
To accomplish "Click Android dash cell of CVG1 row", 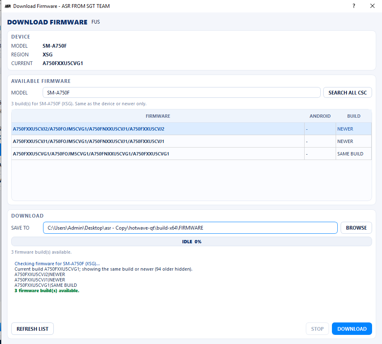I will (x=320, y=154).
